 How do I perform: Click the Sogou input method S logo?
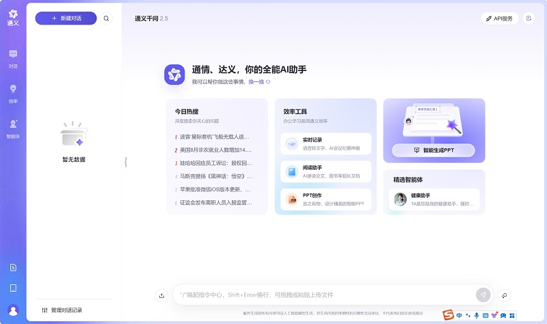(449, 315)
